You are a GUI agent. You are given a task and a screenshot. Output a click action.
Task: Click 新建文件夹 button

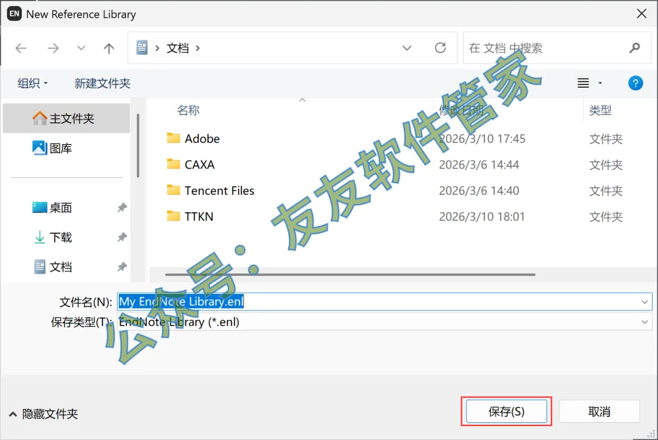(102, 83)
